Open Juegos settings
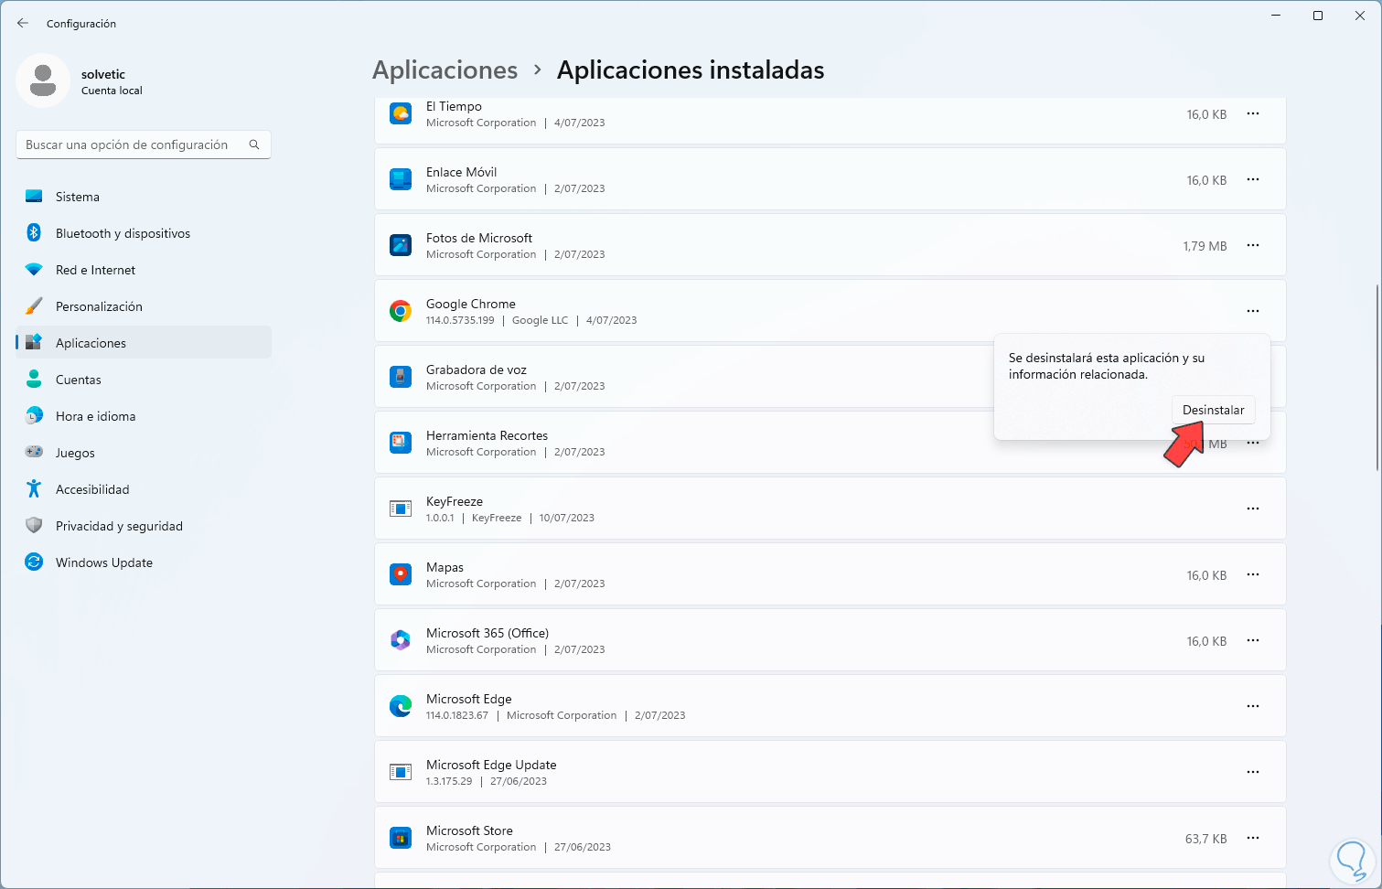 (144, 453)
